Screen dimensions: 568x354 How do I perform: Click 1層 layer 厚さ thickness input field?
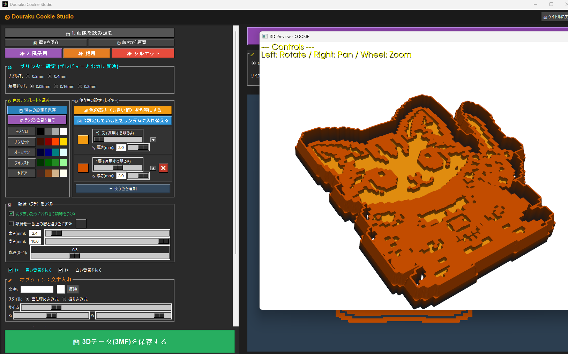(121, 176)
